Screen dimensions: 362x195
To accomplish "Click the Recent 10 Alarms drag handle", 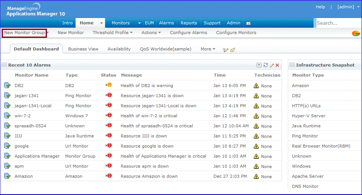I will coord(4,65).
